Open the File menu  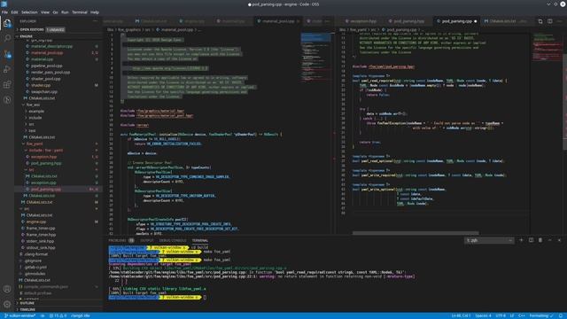4,12
